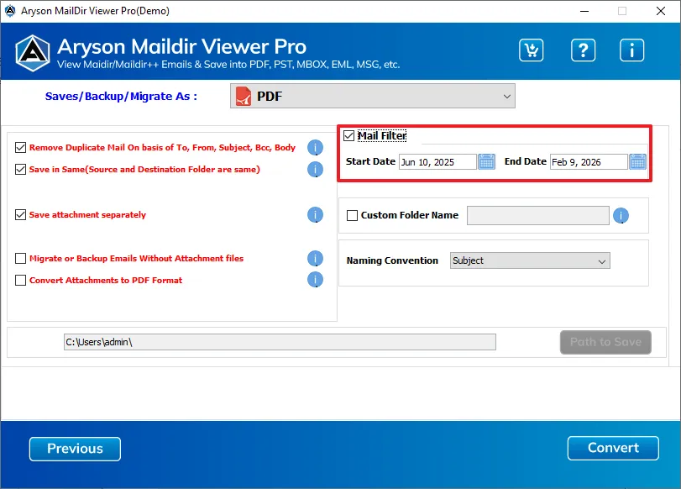Show info for Migrate Without Attachment files
The image size is (681, 489).
point(316,258)
